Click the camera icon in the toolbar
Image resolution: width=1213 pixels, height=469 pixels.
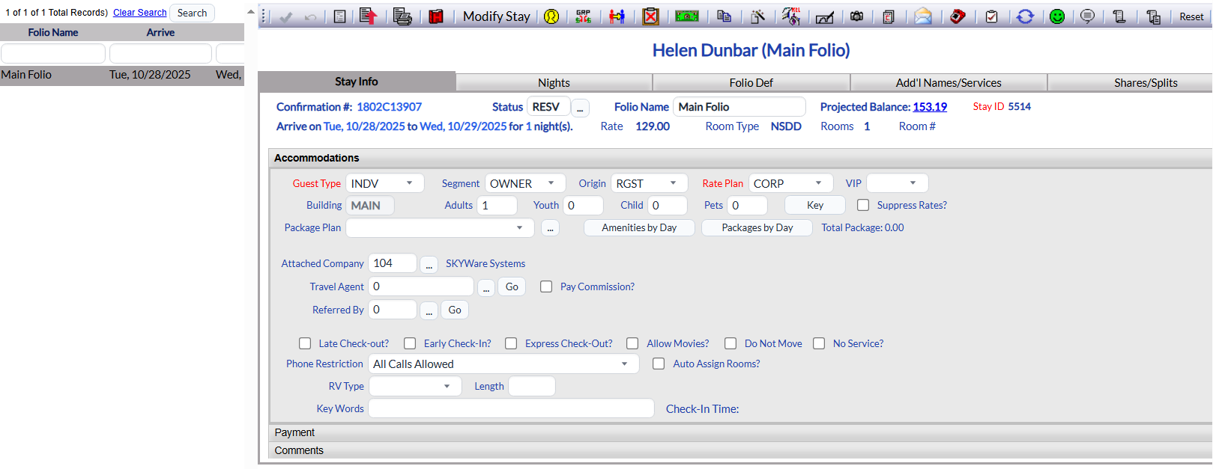click(x=856, y=16)
